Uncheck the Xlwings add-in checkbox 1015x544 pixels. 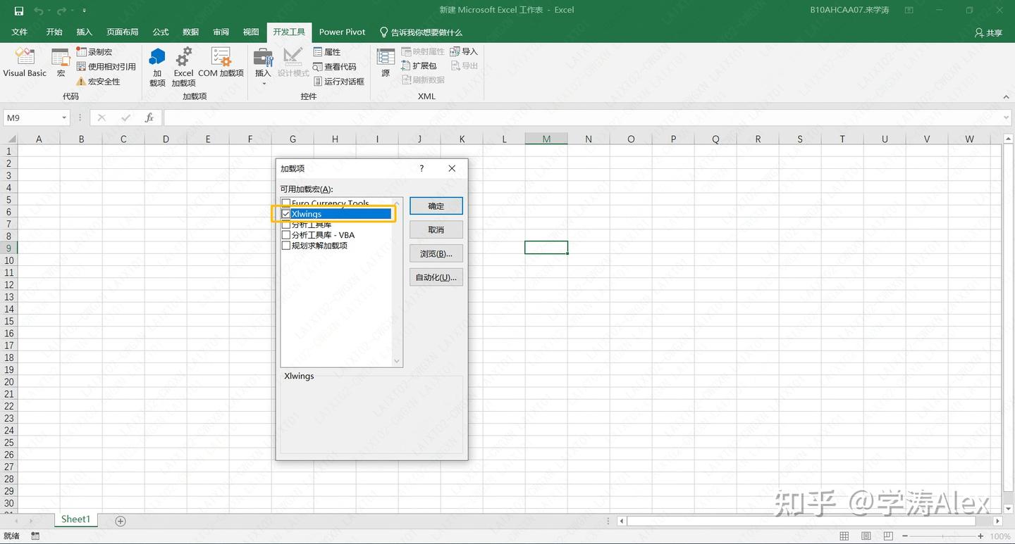(286, 214)
